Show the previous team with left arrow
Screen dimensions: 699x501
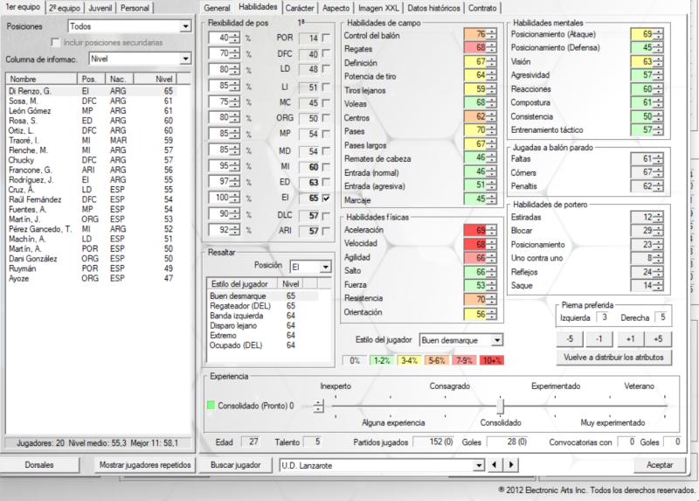(x=494, y=465)
